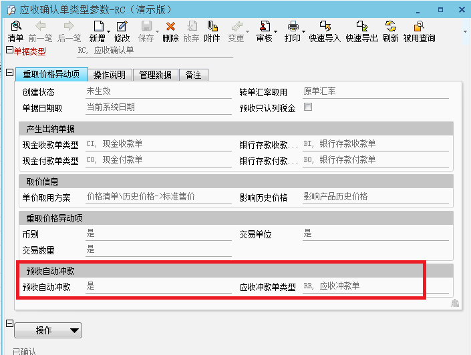Click the 修改 edit icon

pyautogui.click(x=122, y=27)
